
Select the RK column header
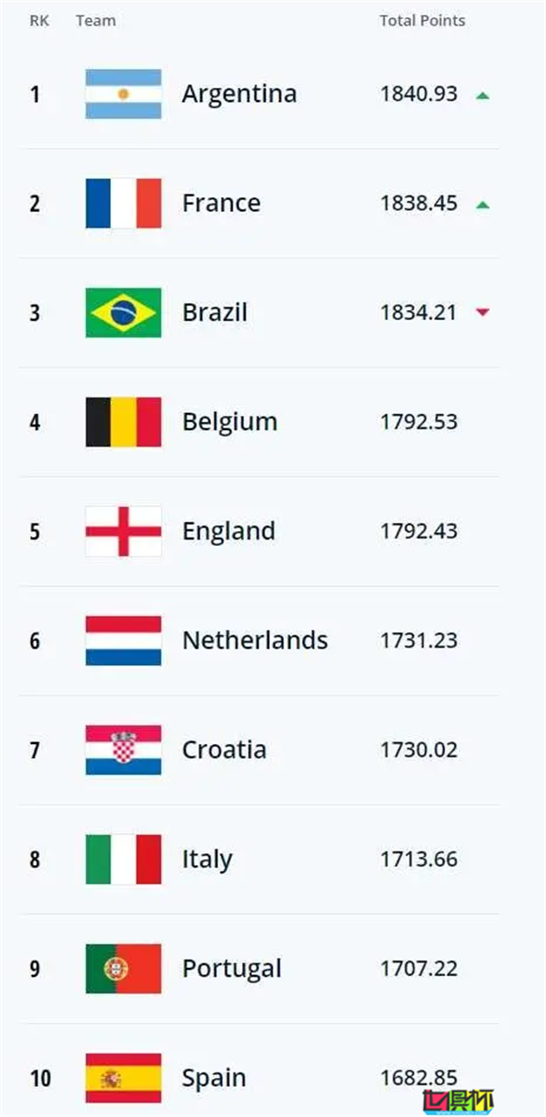pyautogui.click(x=38, y=20)
